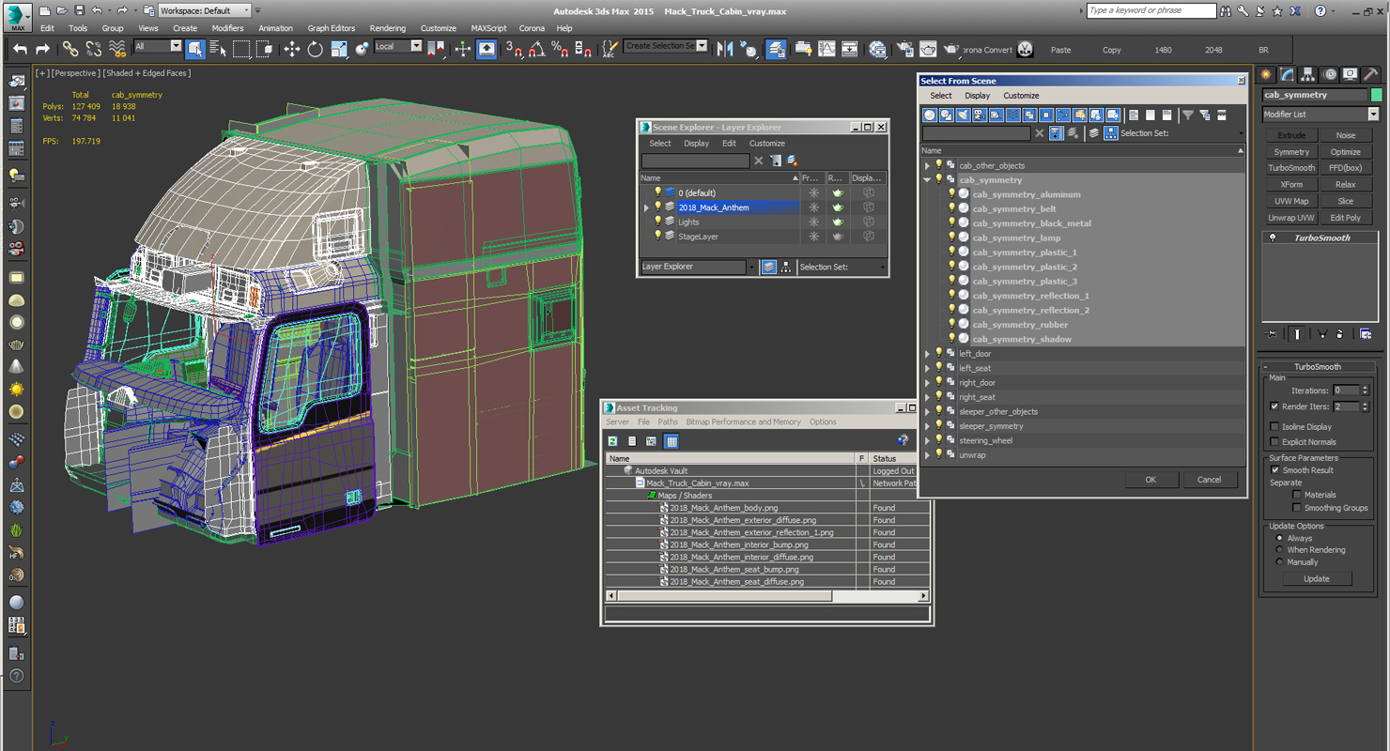This screenshot has height=751, width=1390.
Task: Click Refresh icon in Asset Tracking
Action: tap(612, 440)
